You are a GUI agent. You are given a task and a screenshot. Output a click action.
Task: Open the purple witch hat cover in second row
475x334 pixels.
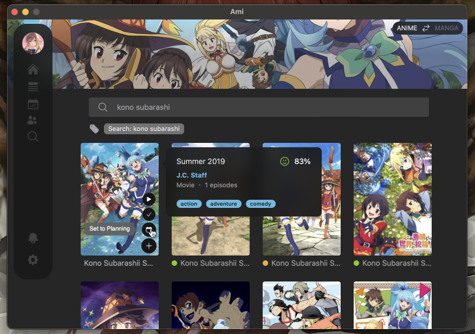coord(120,305)
